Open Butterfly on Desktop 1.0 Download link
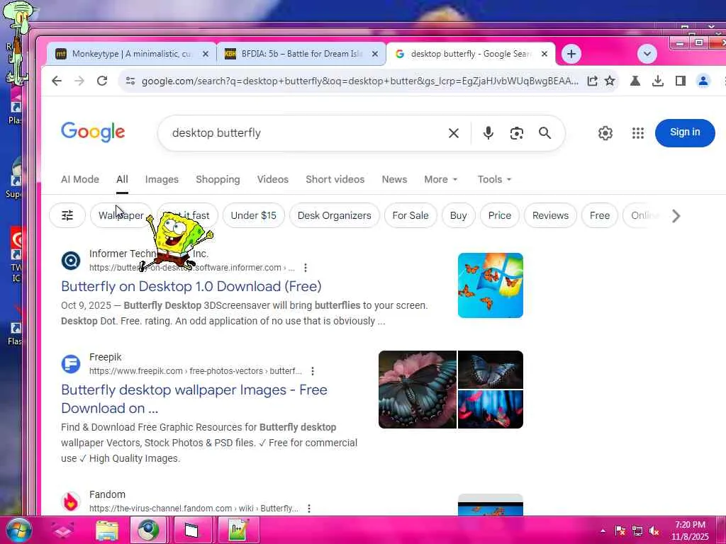This screenshot has height=544, width=726. 191,286
